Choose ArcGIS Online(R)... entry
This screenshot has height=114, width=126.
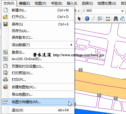tap(38, 59)
